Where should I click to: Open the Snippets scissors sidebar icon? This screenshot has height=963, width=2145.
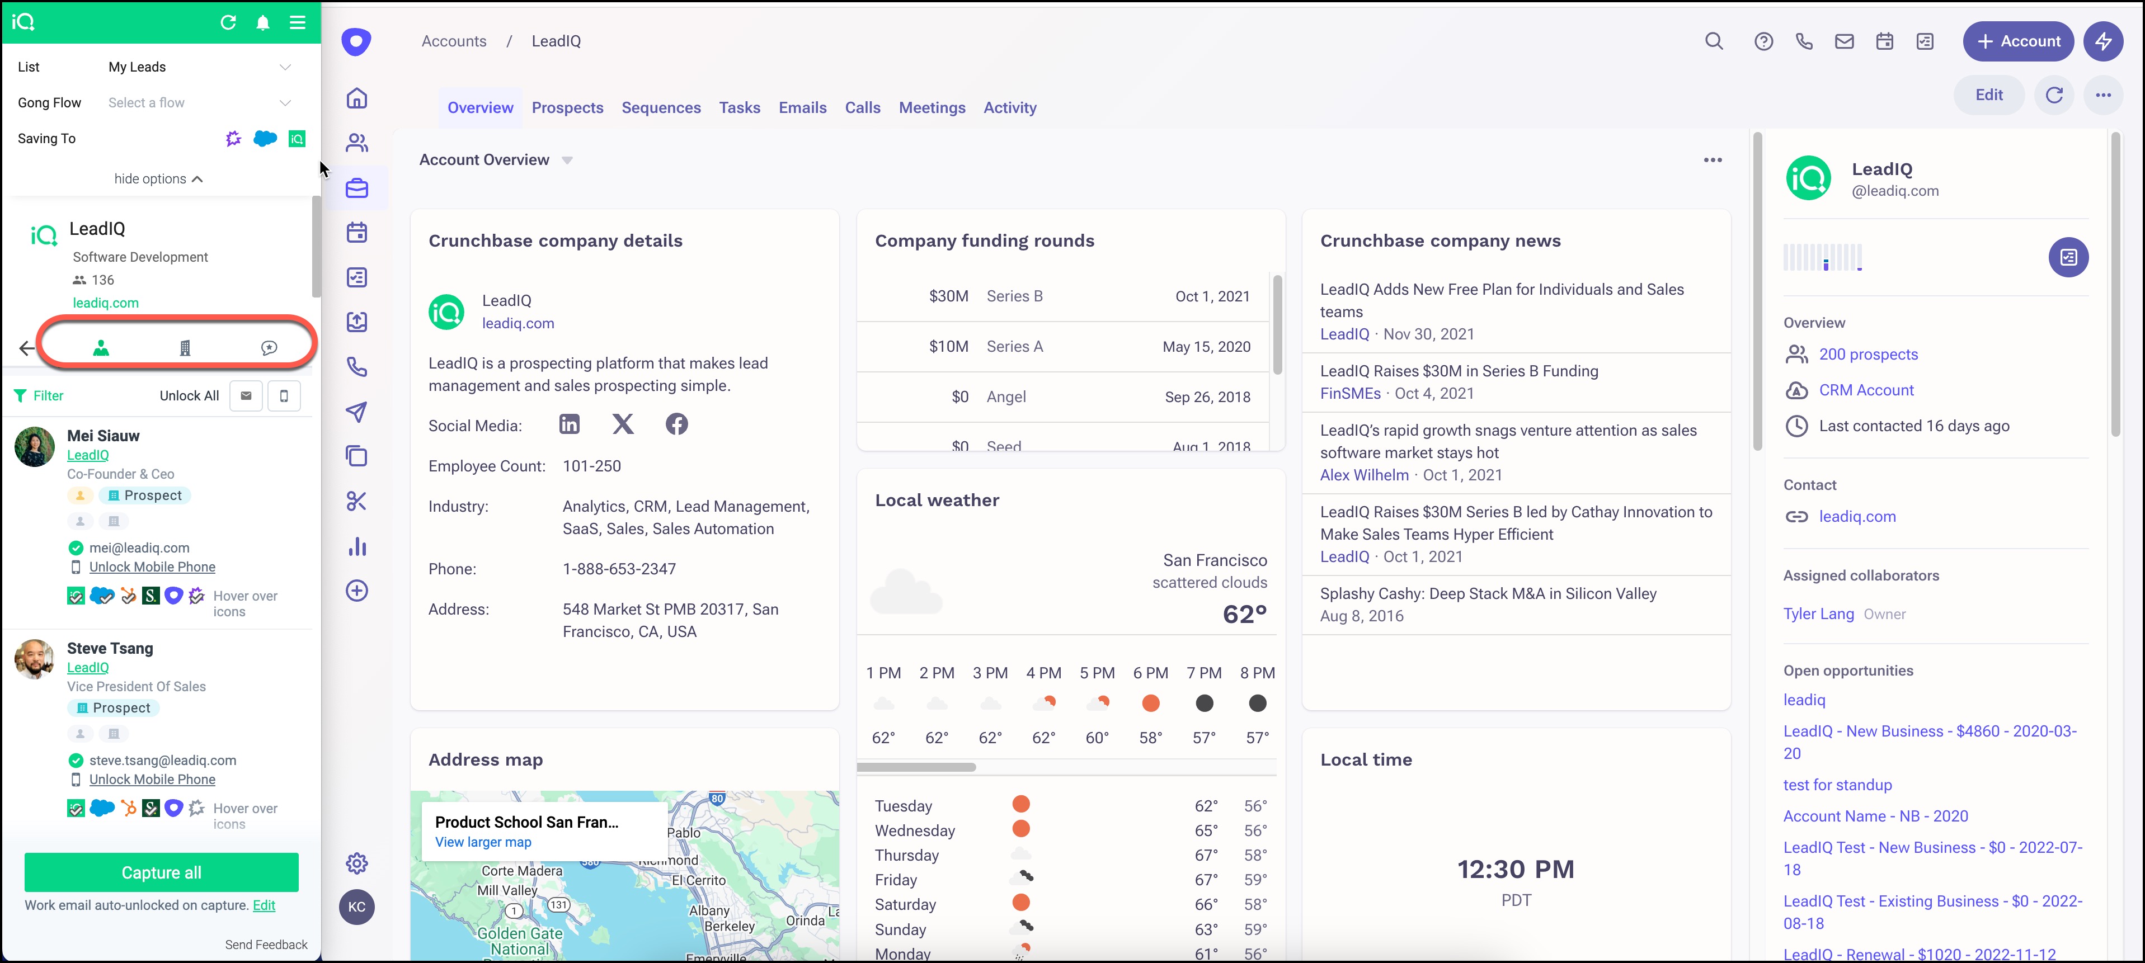tap(356, 501)
